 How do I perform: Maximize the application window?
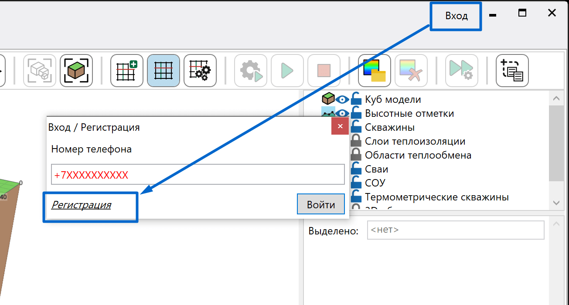(x=522, y=13)
